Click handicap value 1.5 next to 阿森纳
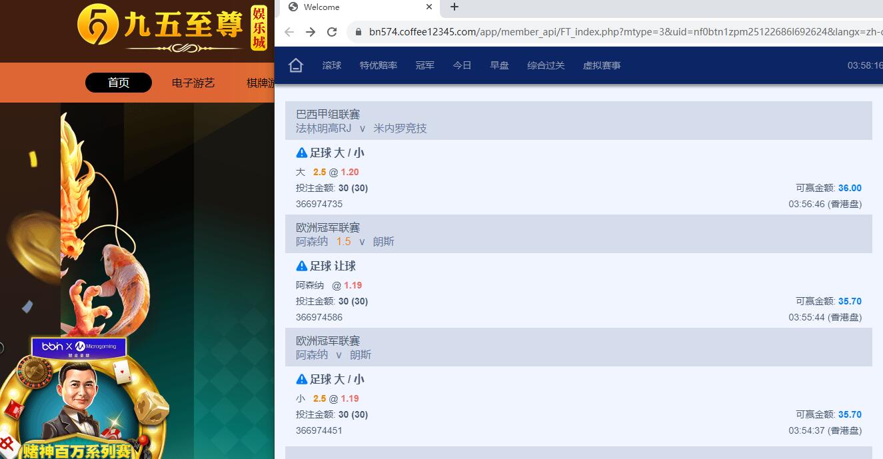 [343, 241]
